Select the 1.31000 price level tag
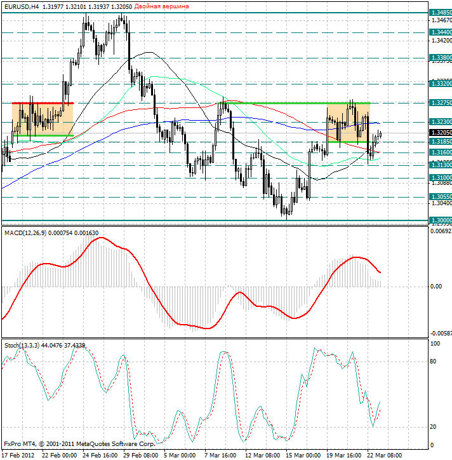The image size is (452, 460). [441, 178]
